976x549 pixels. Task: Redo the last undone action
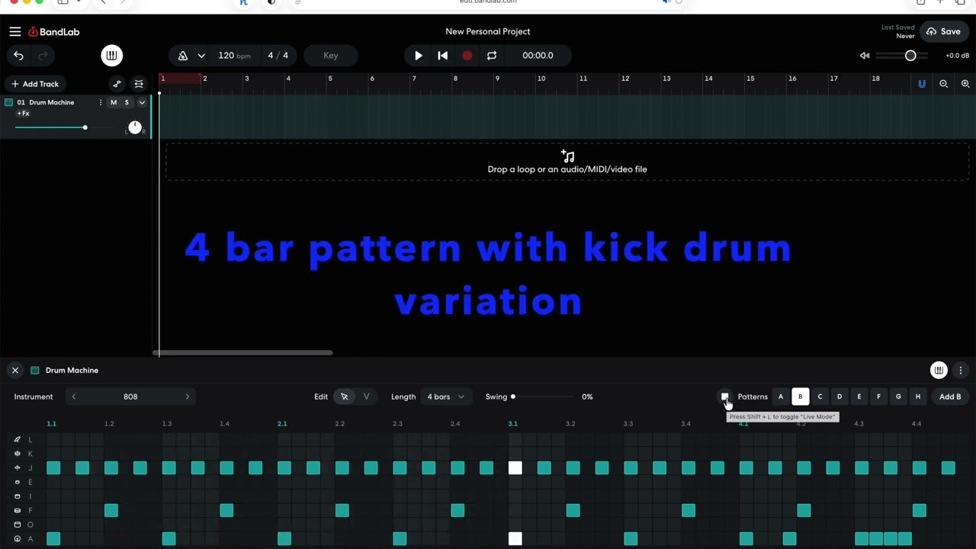coord(43,56)
